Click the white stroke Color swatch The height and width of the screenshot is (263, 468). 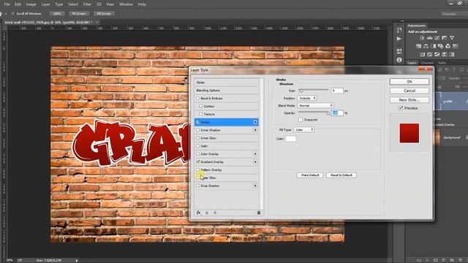pos(291,139)
